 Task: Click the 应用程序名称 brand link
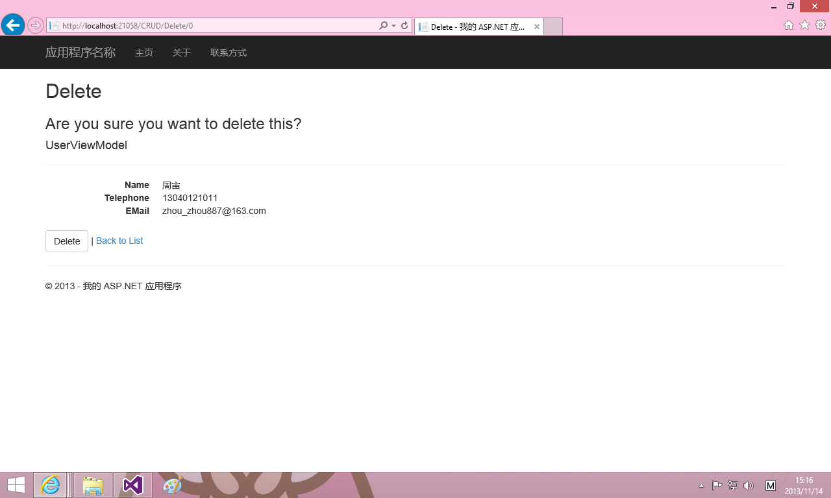81,53
